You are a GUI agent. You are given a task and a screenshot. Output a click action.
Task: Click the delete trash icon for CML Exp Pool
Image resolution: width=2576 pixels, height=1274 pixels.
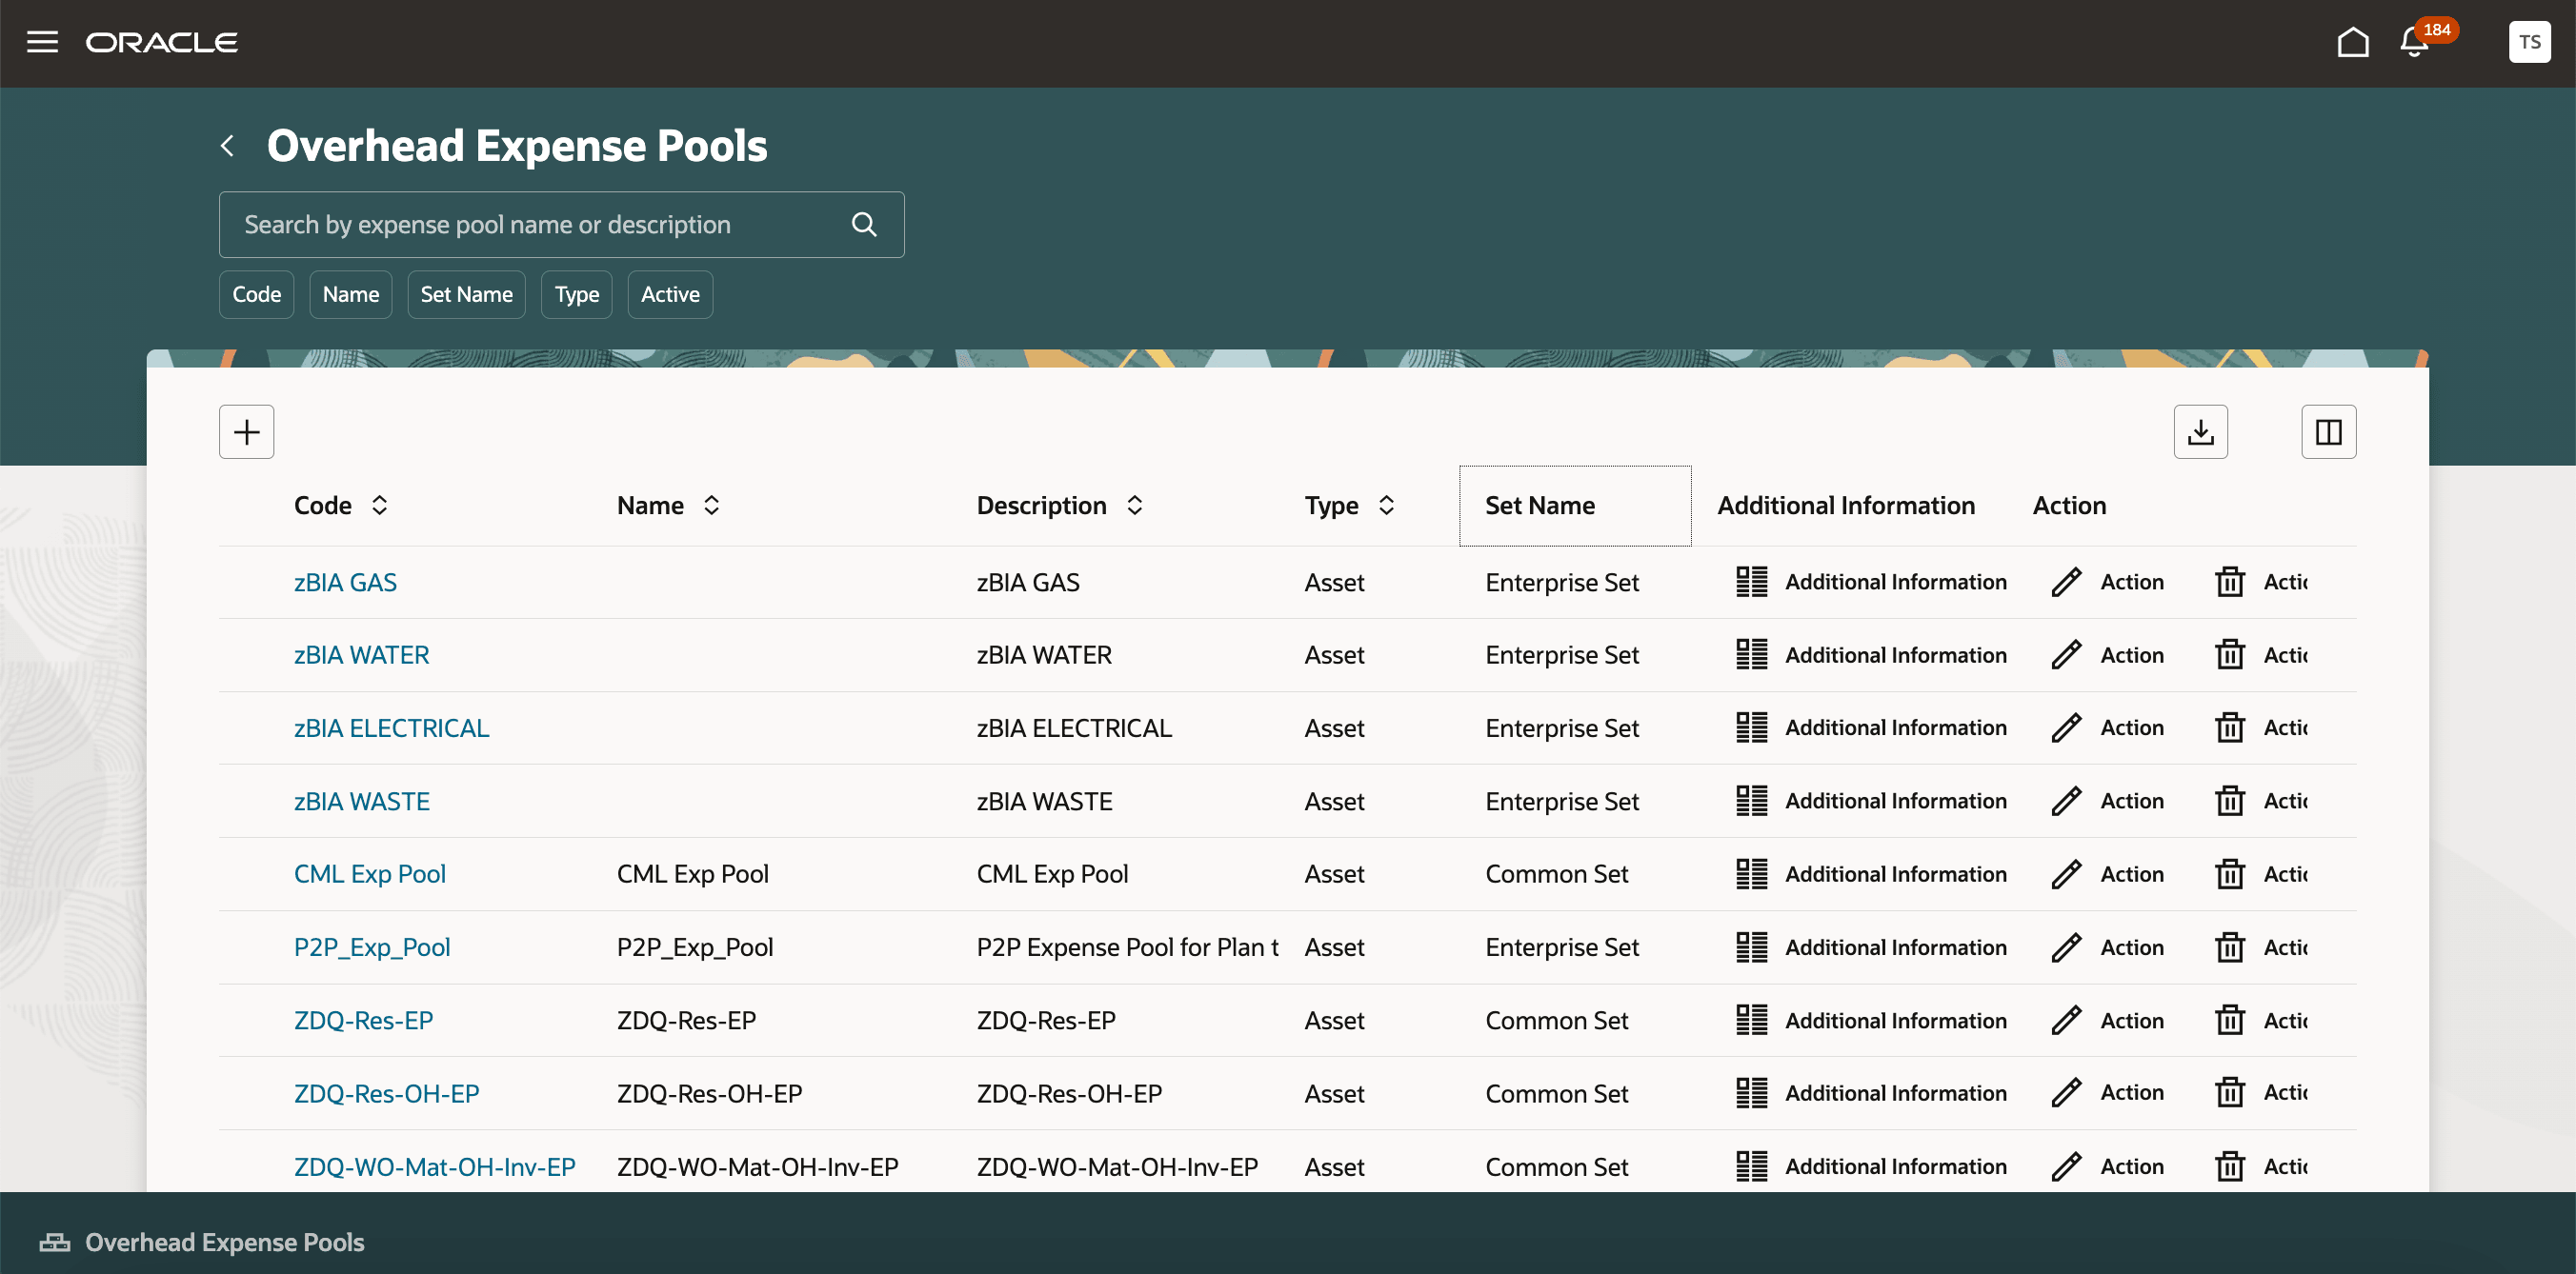[x=2231, y=872]
